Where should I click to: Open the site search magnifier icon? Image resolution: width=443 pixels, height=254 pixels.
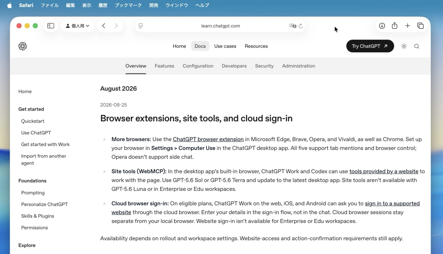pyautogui.click(x=417, y=46)
